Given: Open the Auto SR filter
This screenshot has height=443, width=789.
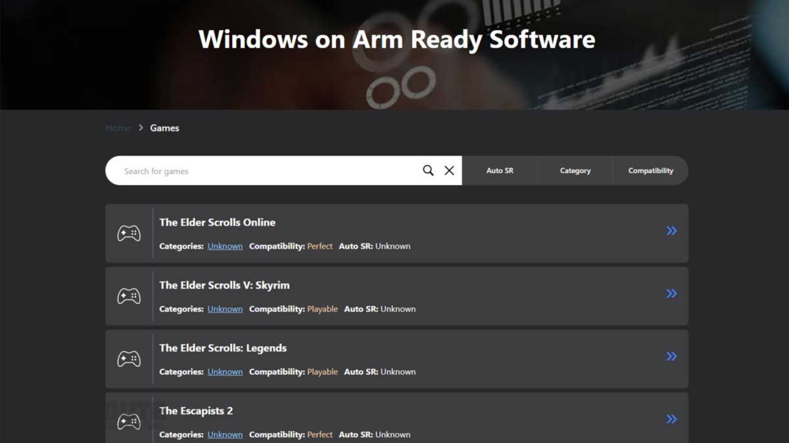Looking at the screenshot, I should click(x=500, y=170).
